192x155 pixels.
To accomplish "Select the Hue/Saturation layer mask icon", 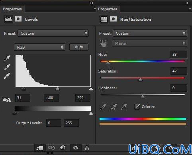I will coord(113,19).
